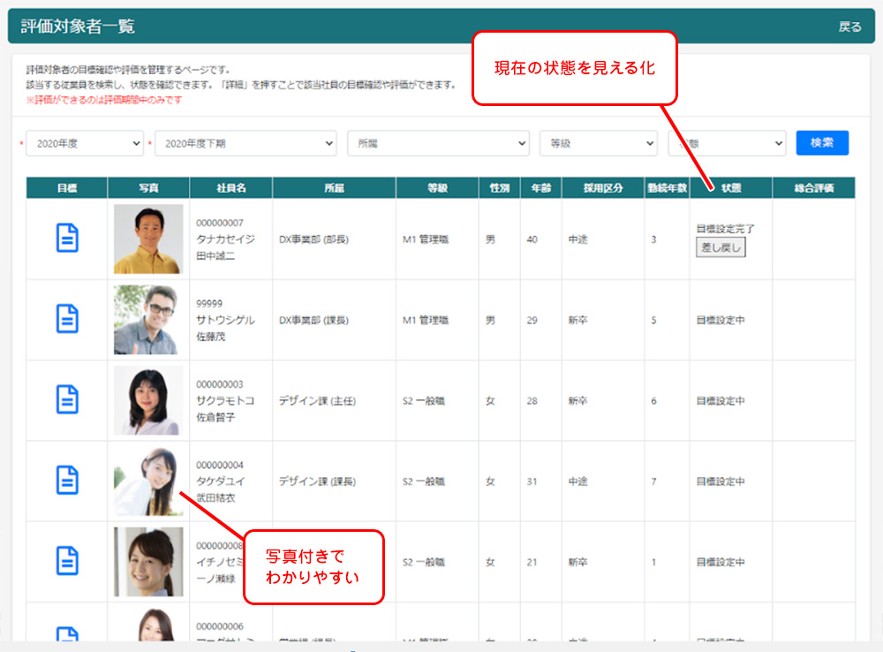
Task: Open the 2020年度下期 period dropdown
Action: click(x=245, y=143)
